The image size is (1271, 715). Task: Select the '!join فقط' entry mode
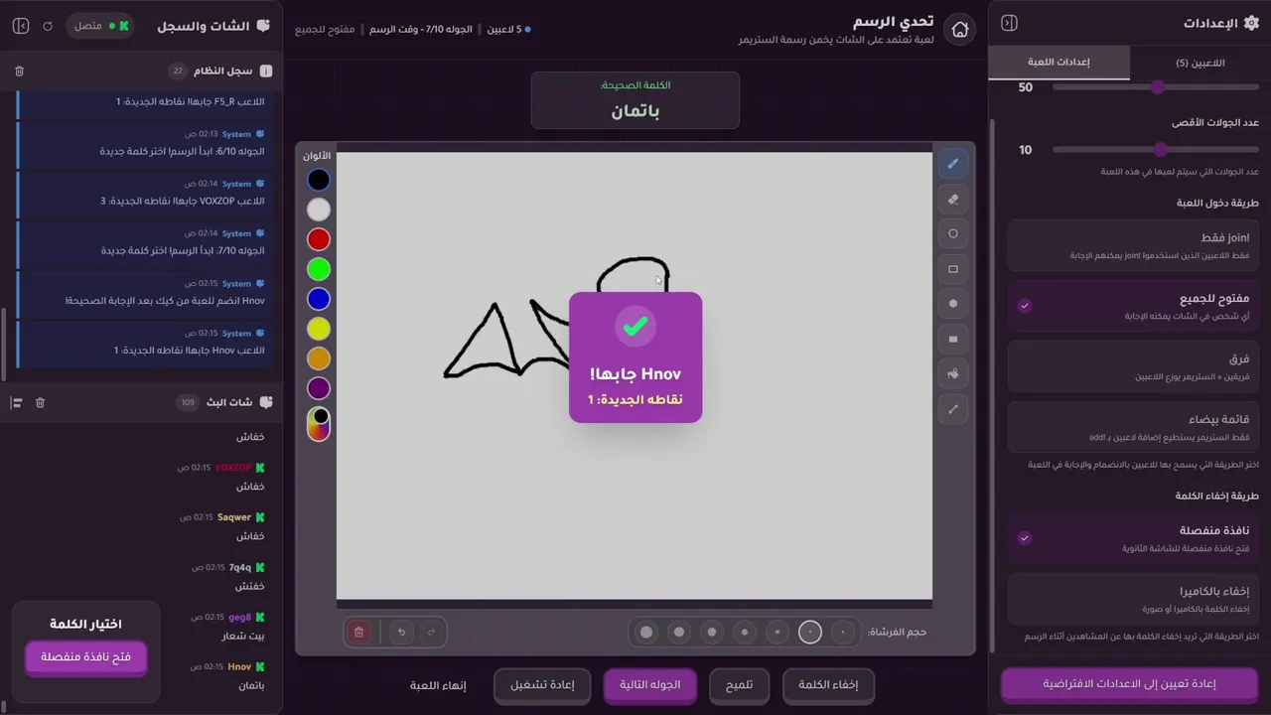click(x=1133, y=245)
